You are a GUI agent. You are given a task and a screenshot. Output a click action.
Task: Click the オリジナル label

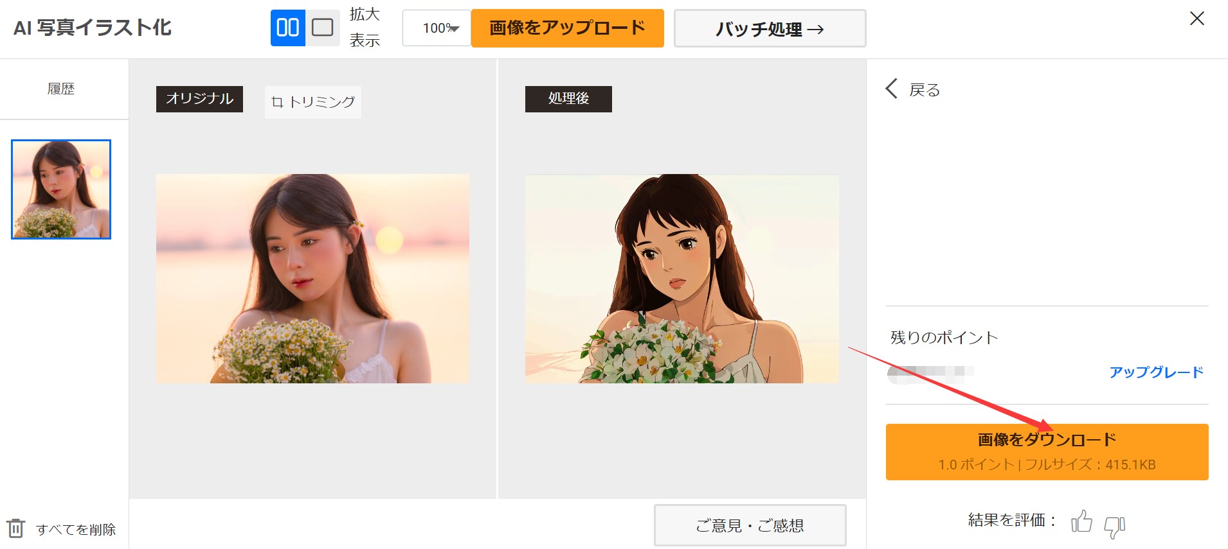tap(199, 99)
